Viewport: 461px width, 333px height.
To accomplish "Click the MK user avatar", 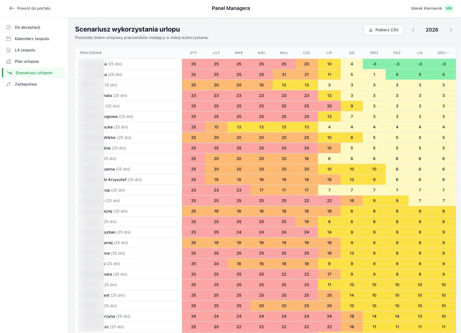I will tap(449, 8).
